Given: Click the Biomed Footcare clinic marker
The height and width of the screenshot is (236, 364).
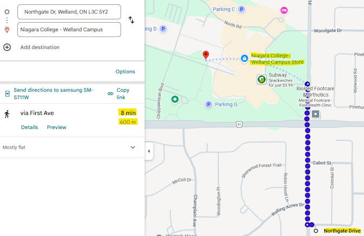Looking at the screenshot, I should coord(316,114).
